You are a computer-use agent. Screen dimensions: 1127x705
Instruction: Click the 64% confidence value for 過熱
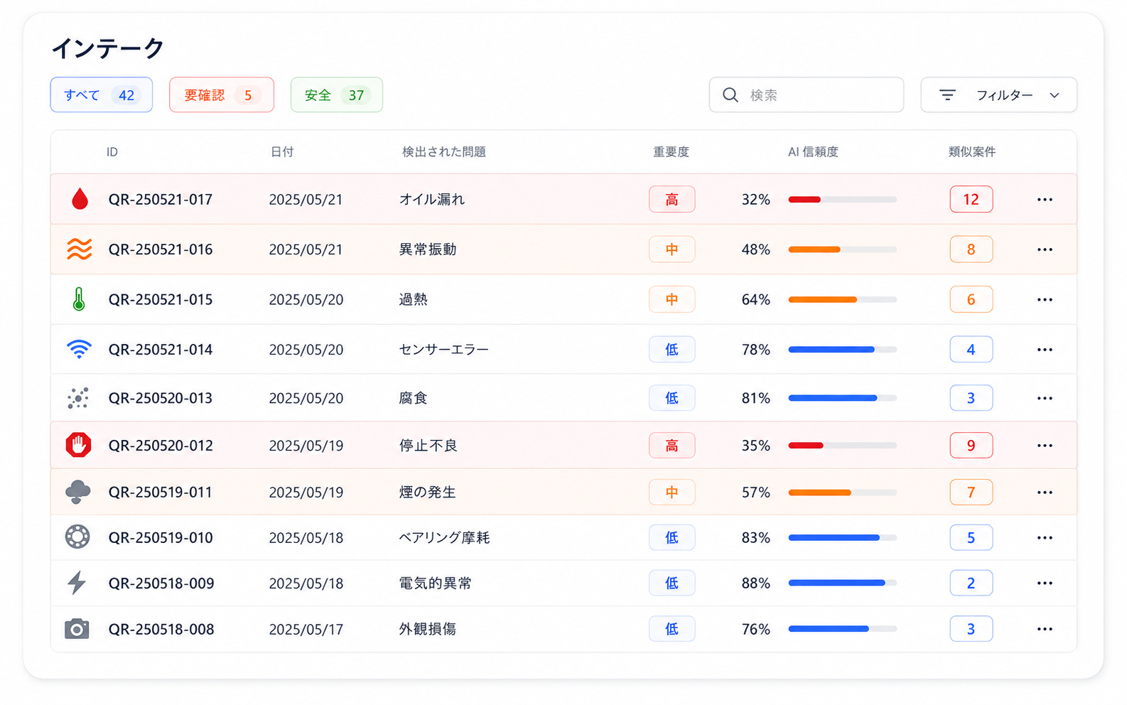point(756,300)
